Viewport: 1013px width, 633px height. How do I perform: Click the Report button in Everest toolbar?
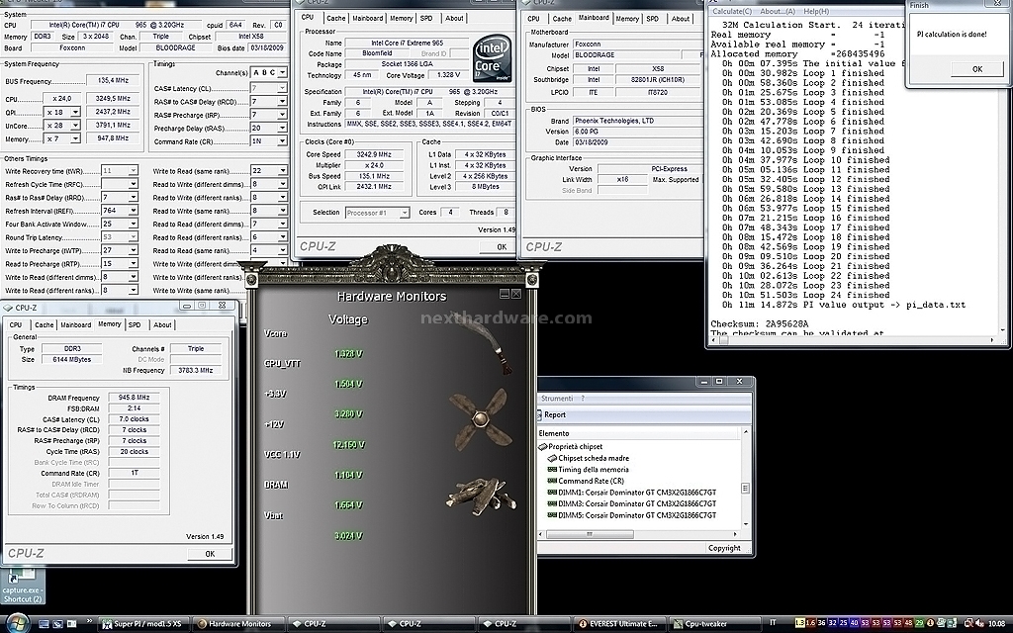click(x=550, y=414)
